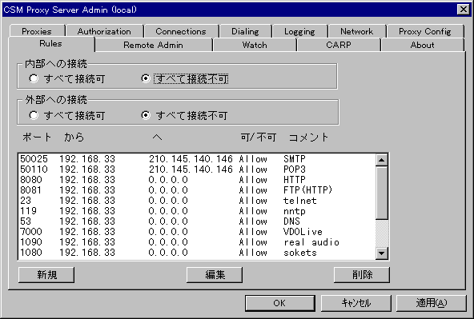Screen dimensions: 474x319
Task: Switch to the Watch tab
Action: click(255, 45)
